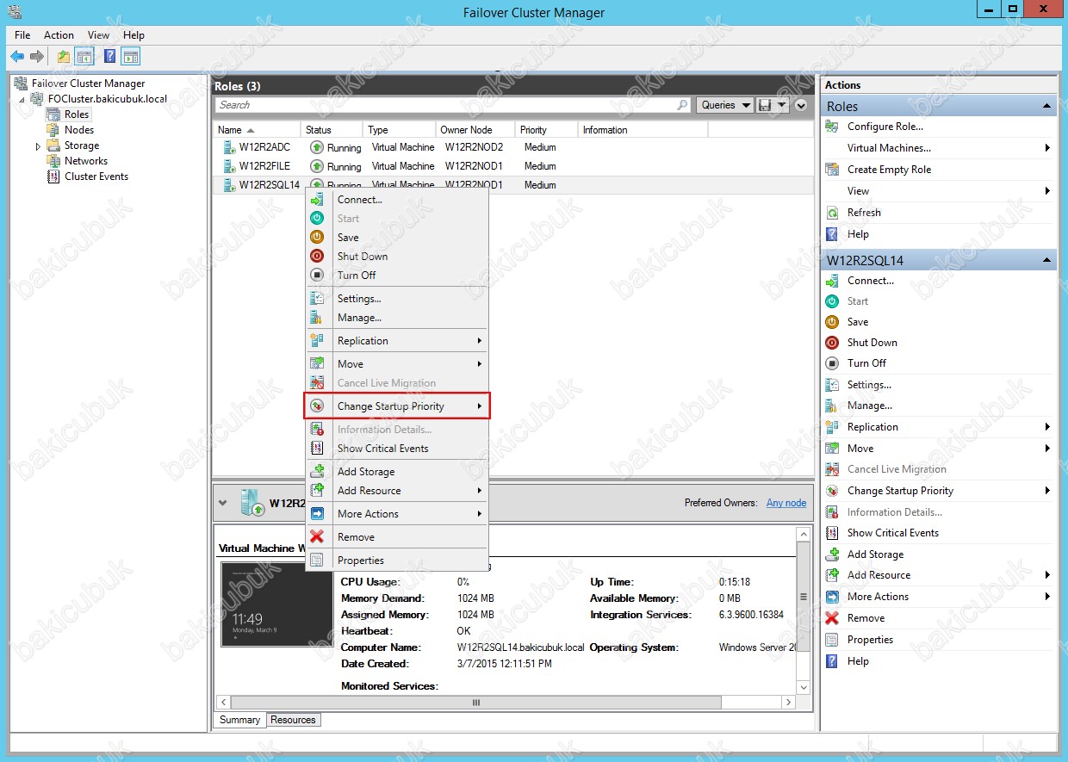Click Connect icon in W12R2SQL14 actions

click(832, 281)
